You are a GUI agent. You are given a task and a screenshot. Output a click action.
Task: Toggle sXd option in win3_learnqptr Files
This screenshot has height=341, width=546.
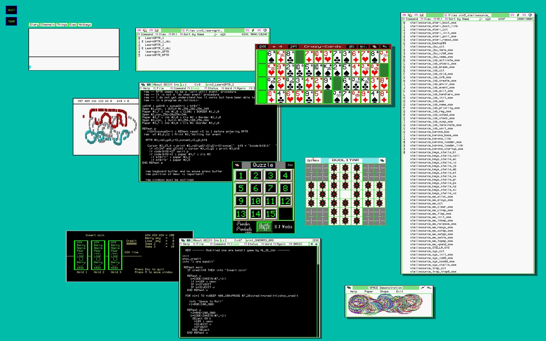[x=223, y=34]
